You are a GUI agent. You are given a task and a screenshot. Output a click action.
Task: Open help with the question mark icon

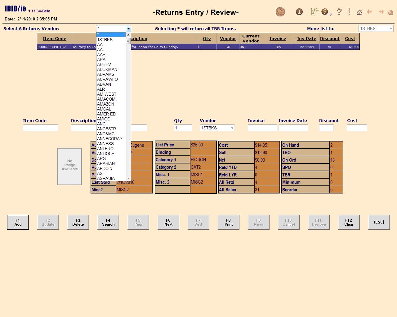pos(339,12)
